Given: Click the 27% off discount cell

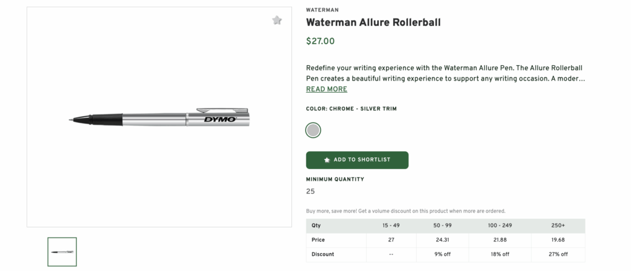Looking at the screenshot, I should [558, 254].
